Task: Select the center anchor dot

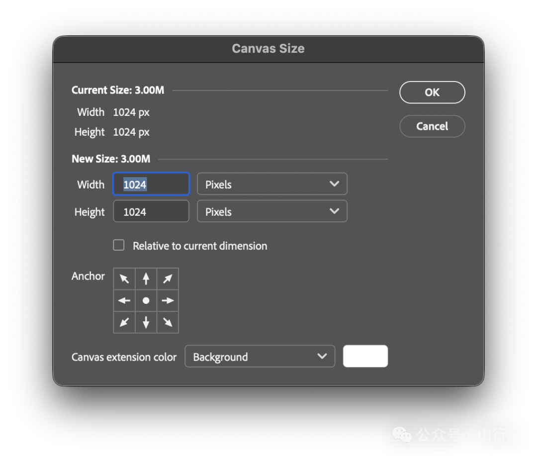Action: click(146, 300)
